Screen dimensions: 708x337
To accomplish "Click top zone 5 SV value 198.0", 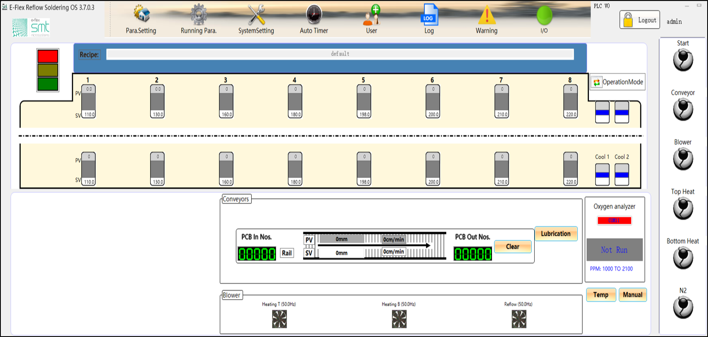I will point(365,114).
